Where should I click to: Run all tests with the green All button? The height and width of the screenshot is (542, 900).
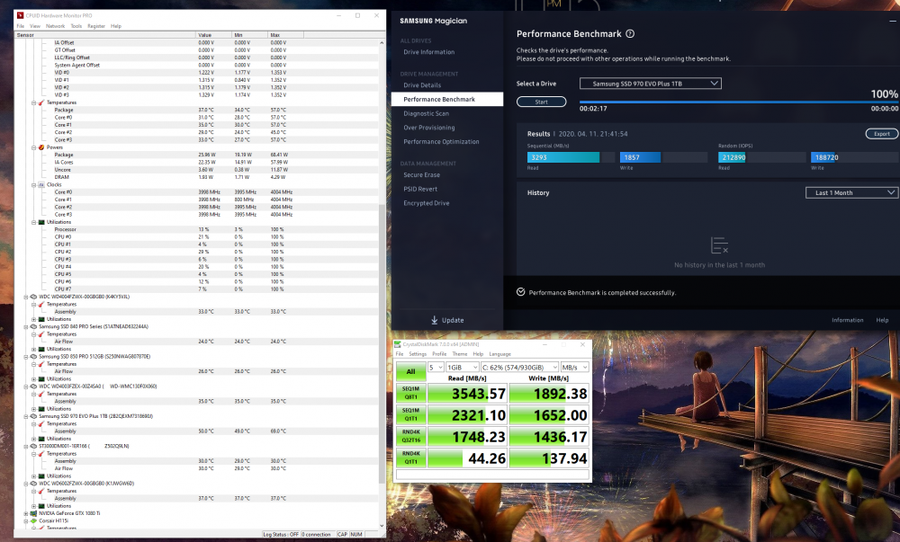[x=411, y=371]
